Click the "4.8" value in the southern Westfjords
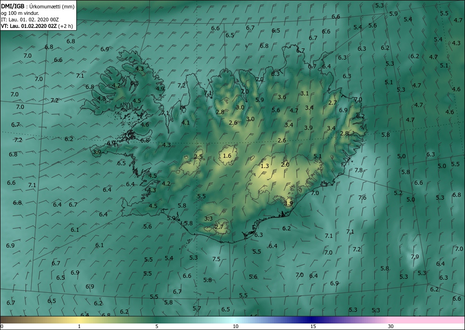Viewport: 465px width, 330px height. click(x=101, y=98)
